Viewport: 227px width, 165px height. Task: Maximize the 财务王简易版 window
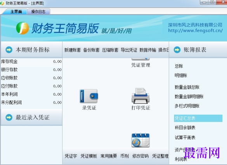click(x=212, y=2)
